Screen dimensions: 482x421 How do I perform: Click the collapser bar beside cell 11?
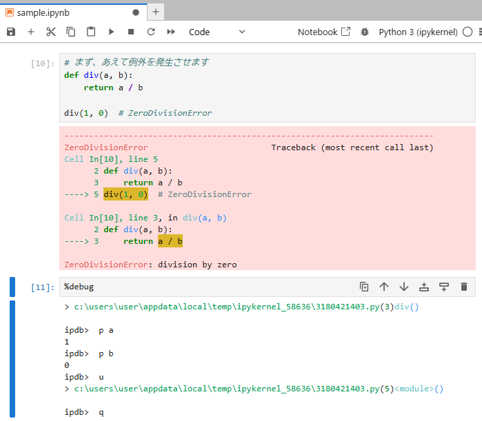(x=12, y=287)
